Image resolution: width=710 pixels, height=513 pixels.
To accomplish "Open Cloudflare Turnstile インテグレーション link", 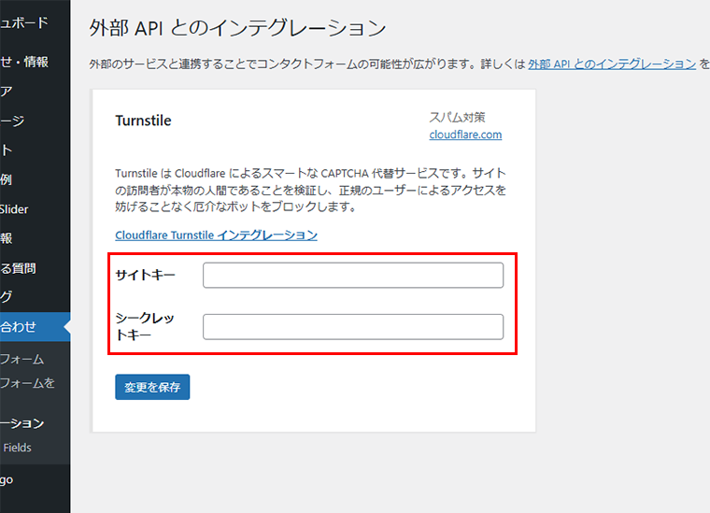I will [216, 235].
